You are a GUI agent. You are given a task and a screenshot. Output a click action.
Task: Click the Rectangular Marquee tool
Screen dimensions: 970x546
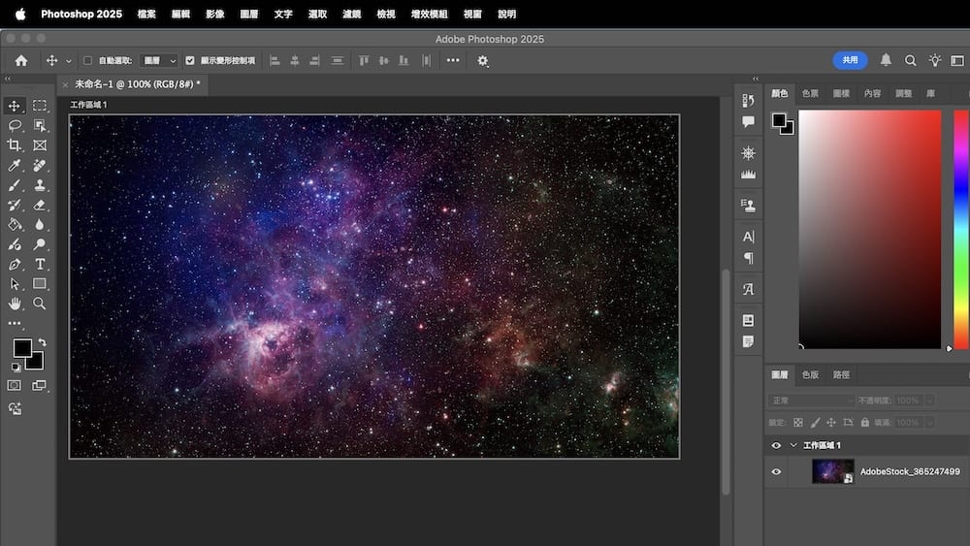(x=40, y=105)
